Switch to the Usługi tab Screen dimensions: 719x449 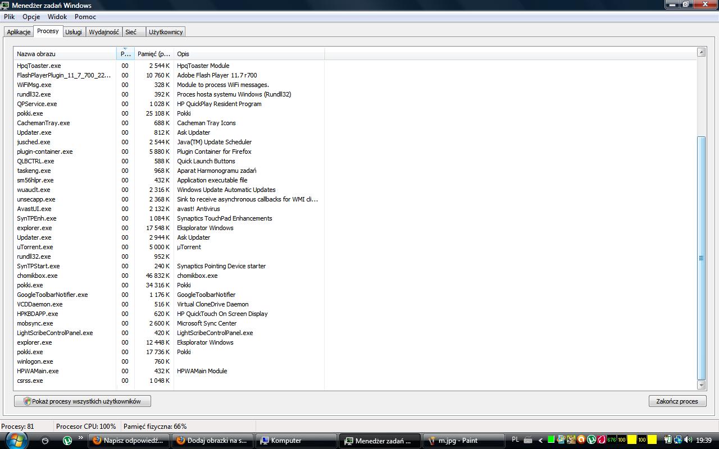(x=74, y=32)
